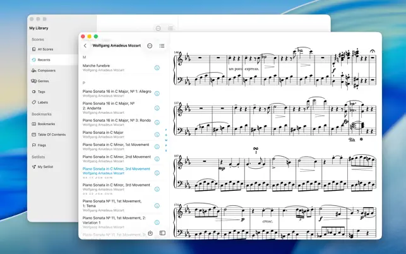This screenshot has height=254, width=406.
Task: Open Piano Sonata Nº 11, 1st Movement, 1: Tema
Action: pyautogui.click(x=118, y=205)
